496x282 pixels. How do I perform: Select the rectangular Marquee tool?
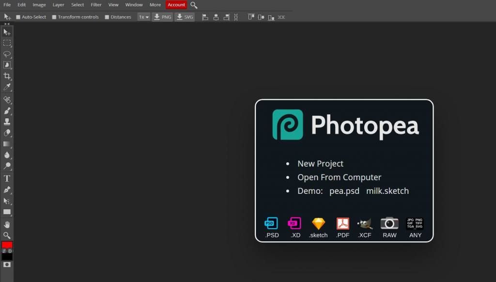click(7, 43)
